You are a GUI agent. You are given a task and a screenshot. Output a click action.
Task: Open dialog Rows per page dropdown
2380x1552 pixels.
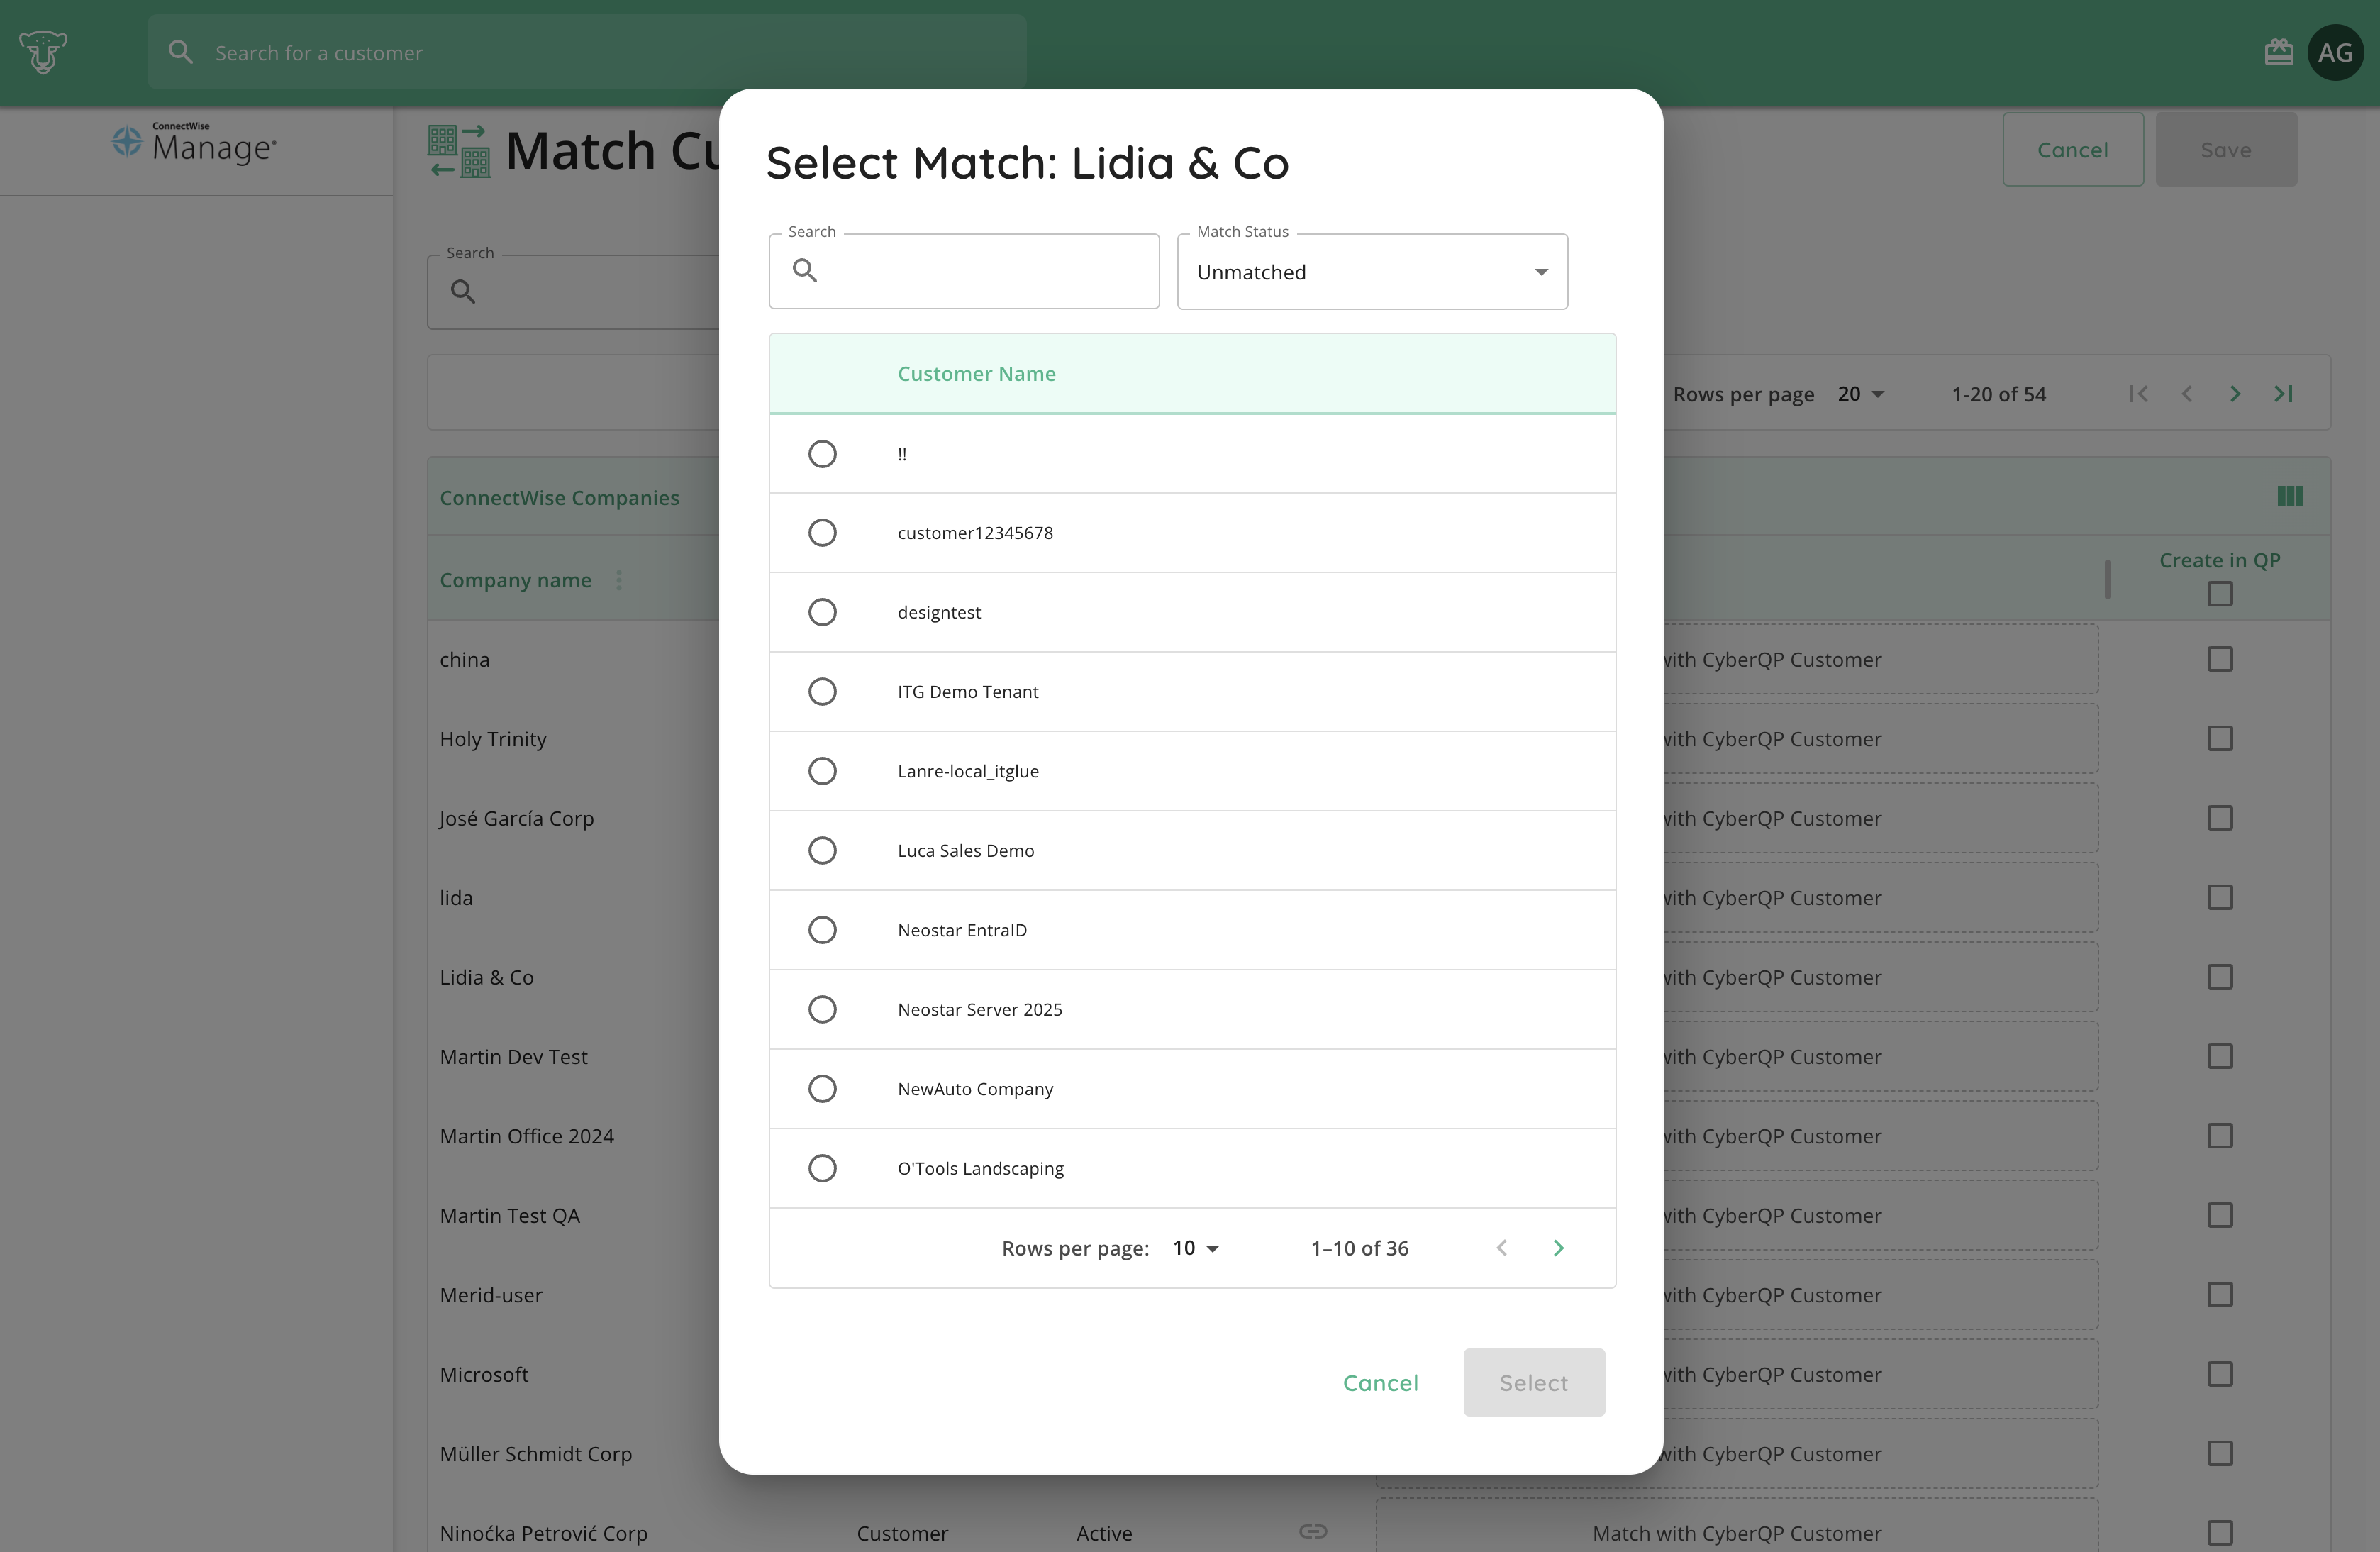click(1196, 1247)
